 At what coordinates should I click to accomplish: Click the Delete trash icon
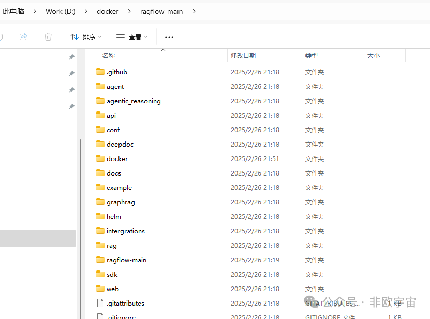[x=48, y=37]
